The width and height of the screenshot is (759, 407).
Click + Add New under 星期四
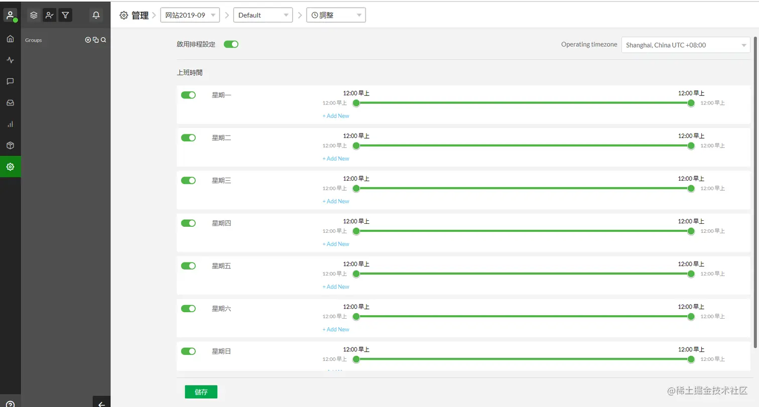tap(336, 244)
